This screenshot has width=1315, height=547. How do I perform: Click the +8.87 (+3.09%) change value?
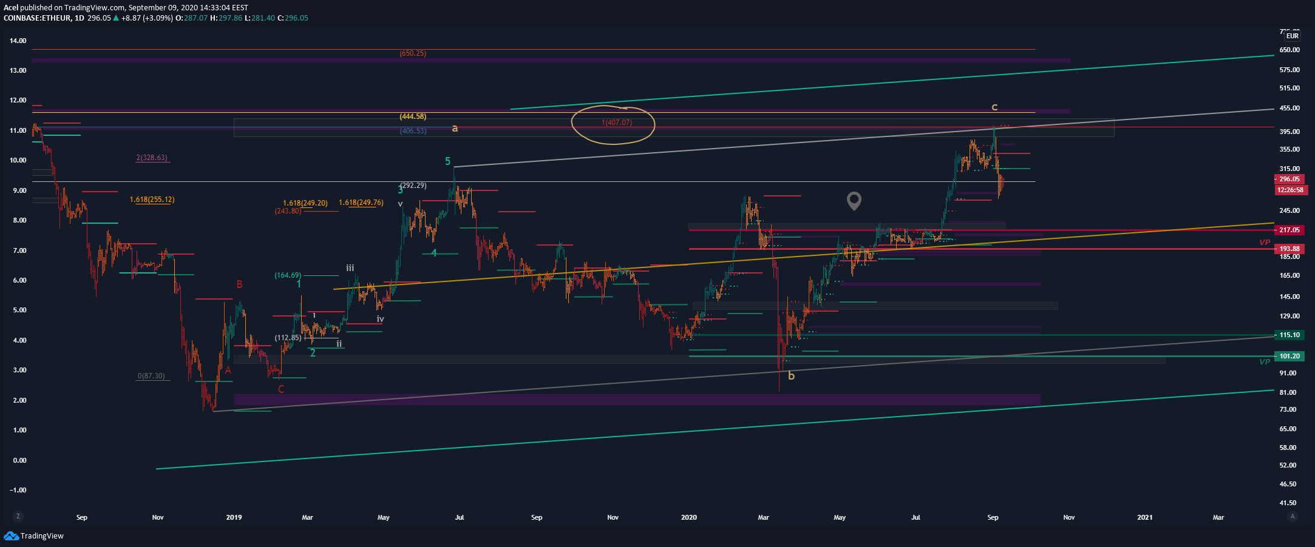148,18
